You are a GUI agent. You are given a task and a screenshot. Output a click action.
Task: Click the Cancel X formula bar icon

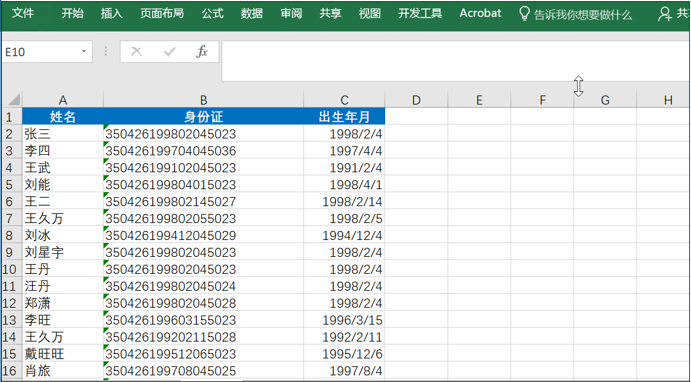[137, 52]
